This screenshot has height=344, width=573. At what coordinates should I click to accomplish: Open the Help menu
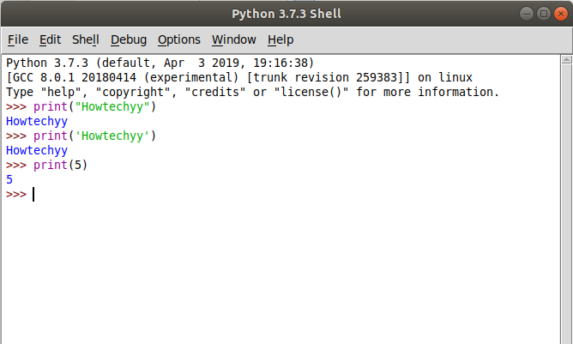coord(280,39)
